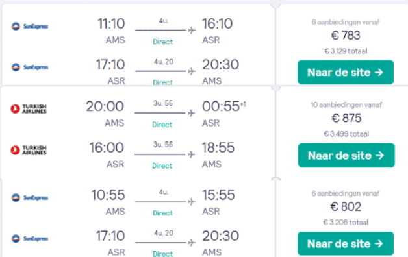
Task: Click Turkish Airlines logo on 16:00 flight
Action: point(29,150)
